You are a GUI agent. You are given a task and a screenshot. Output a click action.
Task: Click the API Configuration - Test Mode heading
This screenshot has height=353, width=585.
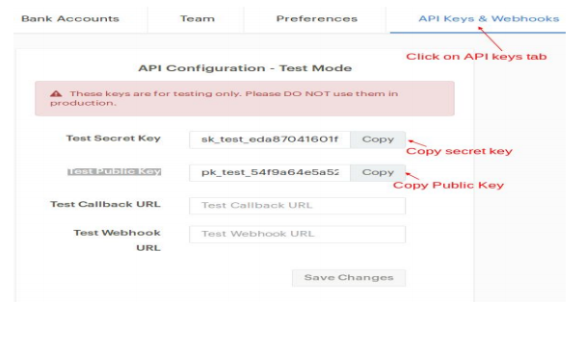(245, 68)
